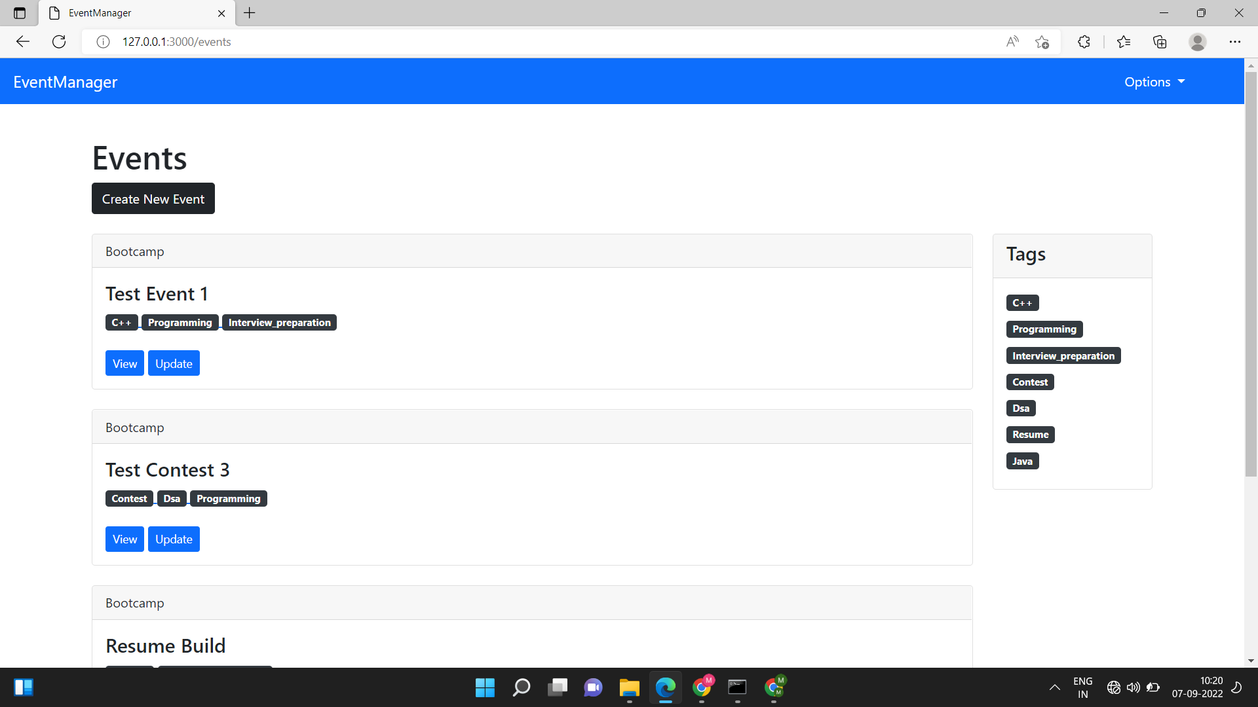Image resolution: width=1258 pixels, height=707 pixels.
Task: Toggle the Java tag filter
Action: (1022, 461)
